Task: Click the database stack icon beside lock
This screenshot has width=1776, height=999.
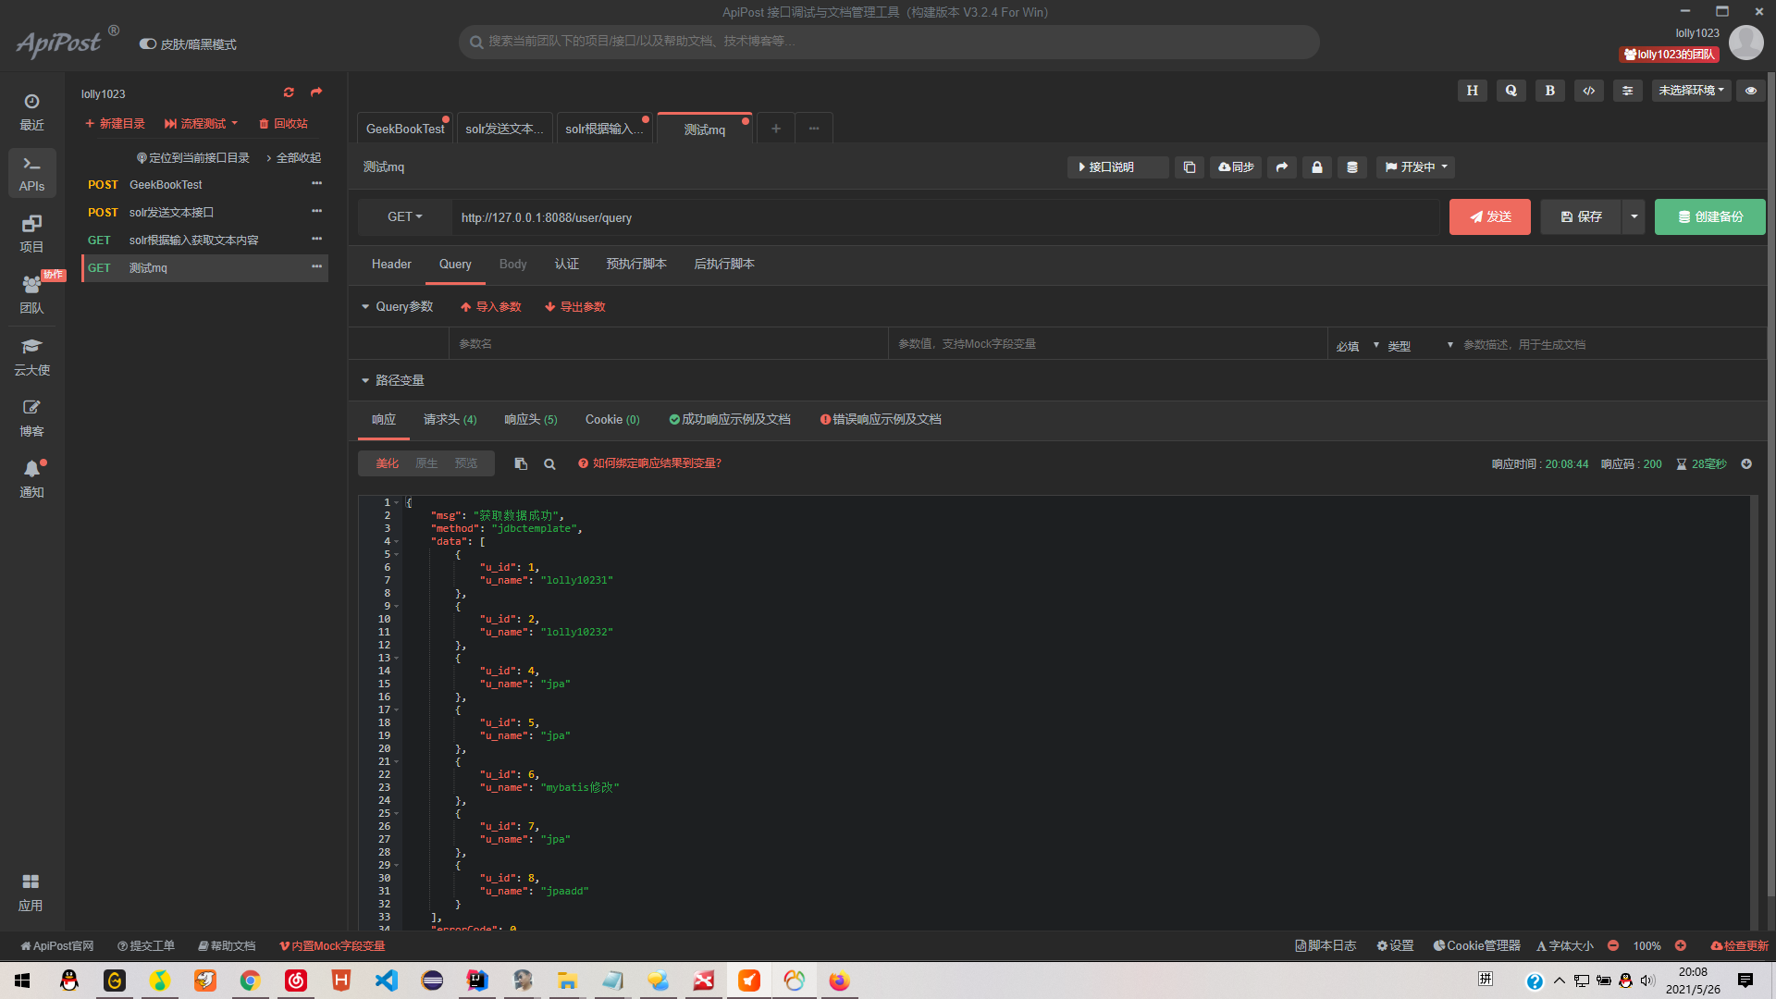Action: pyautogui.click(x=1352, y=167)
